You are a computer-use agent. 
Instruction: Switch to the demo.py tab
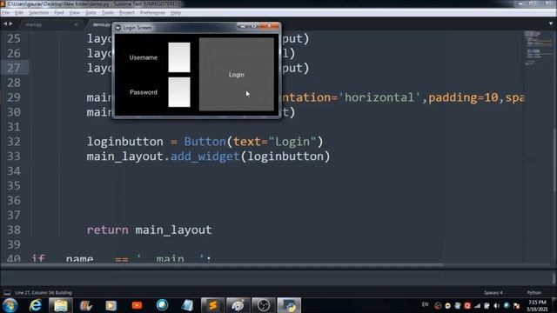pos(101,25)
